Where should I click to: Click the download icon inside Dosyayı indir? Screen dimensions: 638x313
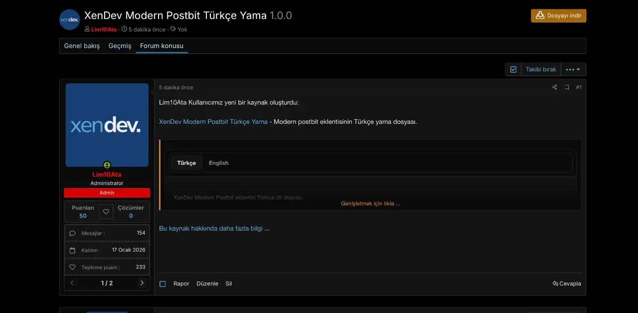tap(540, 15)
